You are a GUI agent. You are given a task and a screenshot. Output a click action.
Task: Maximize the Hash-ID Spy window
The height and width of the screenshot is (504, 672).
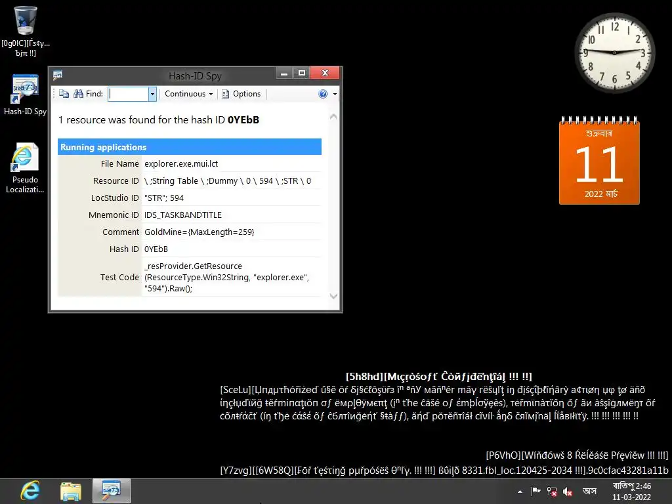point(302,73)
